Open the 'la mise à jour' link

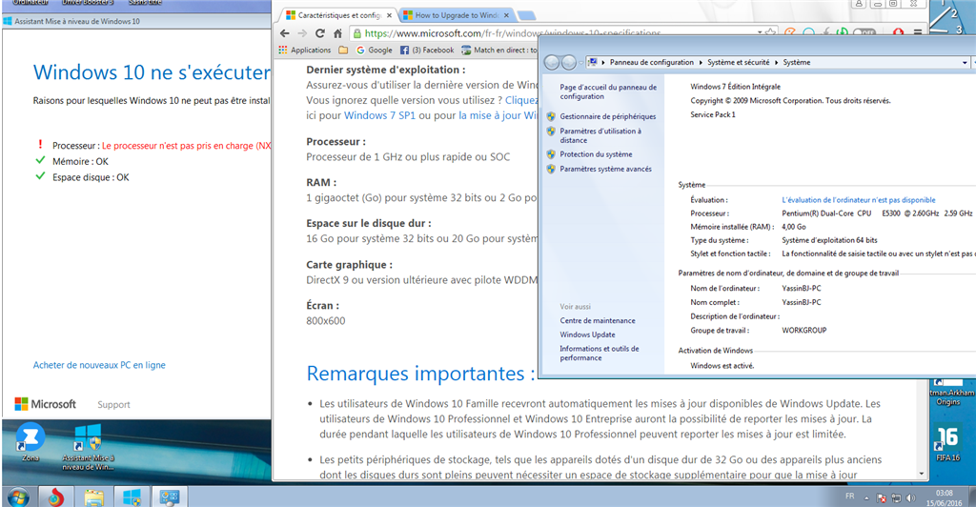(497, 115)
